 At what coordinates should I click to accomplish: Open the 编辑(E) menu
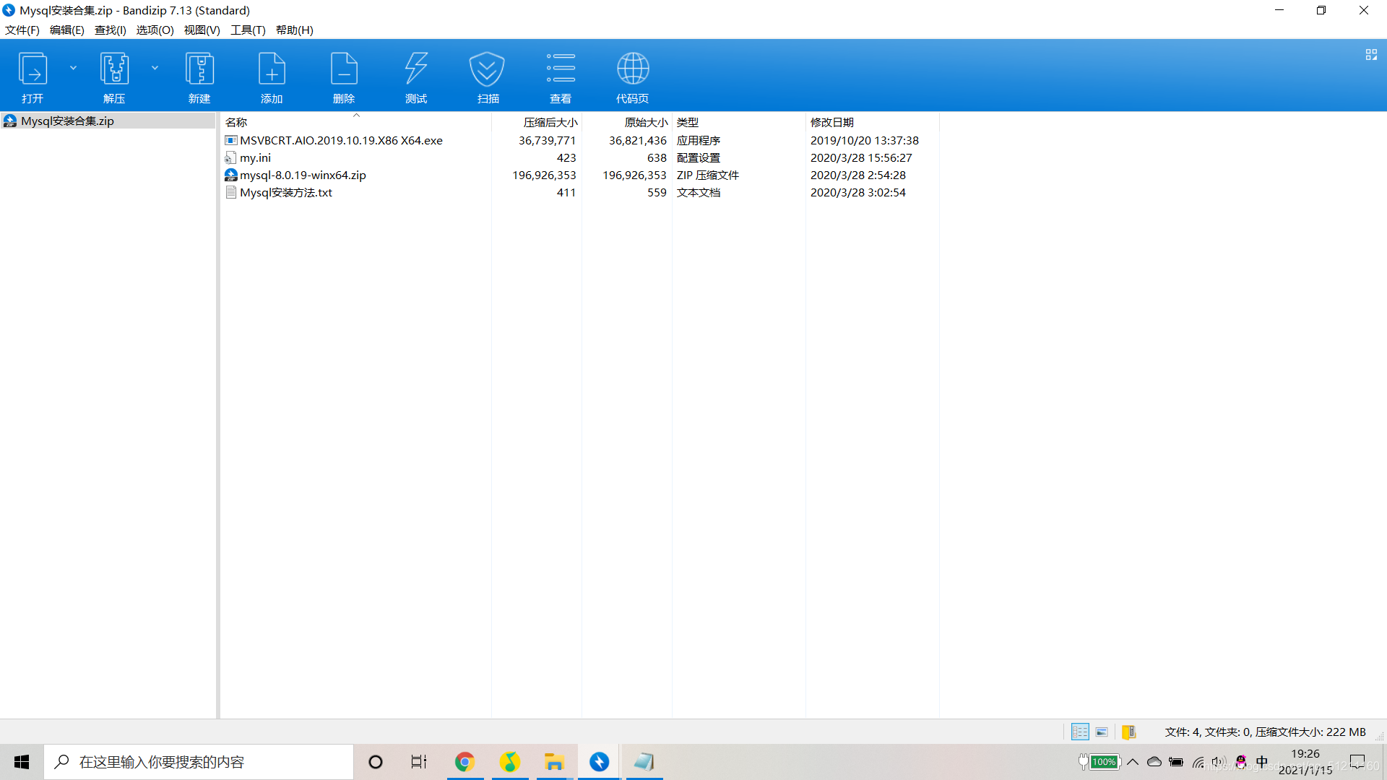[66, 30]
